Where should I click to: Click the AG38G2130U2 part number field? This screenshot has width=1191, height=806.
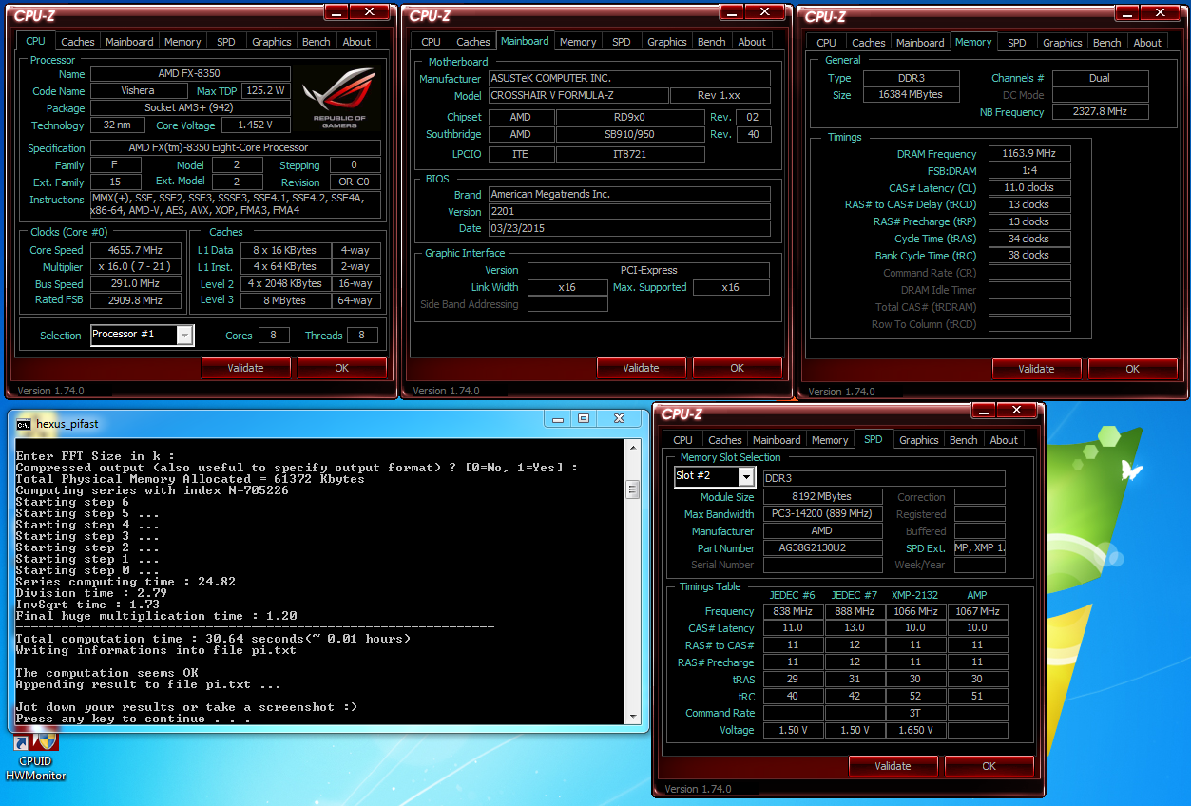[821, 548]
